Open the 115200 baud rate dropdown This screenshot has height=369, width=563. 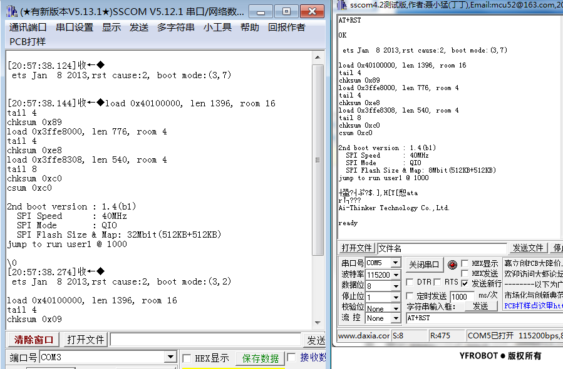tap(395, 275)
